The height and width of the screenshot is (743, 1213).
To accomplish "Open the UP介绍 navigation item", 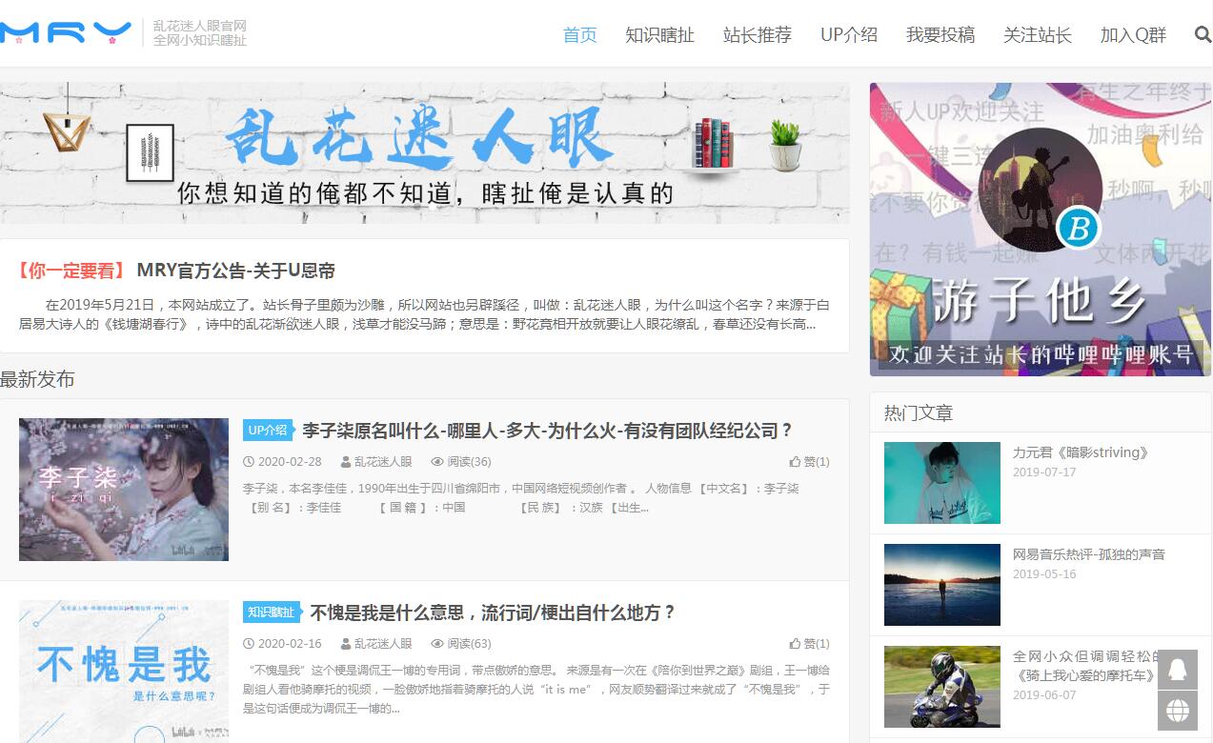I will click(x=848, y=35).
